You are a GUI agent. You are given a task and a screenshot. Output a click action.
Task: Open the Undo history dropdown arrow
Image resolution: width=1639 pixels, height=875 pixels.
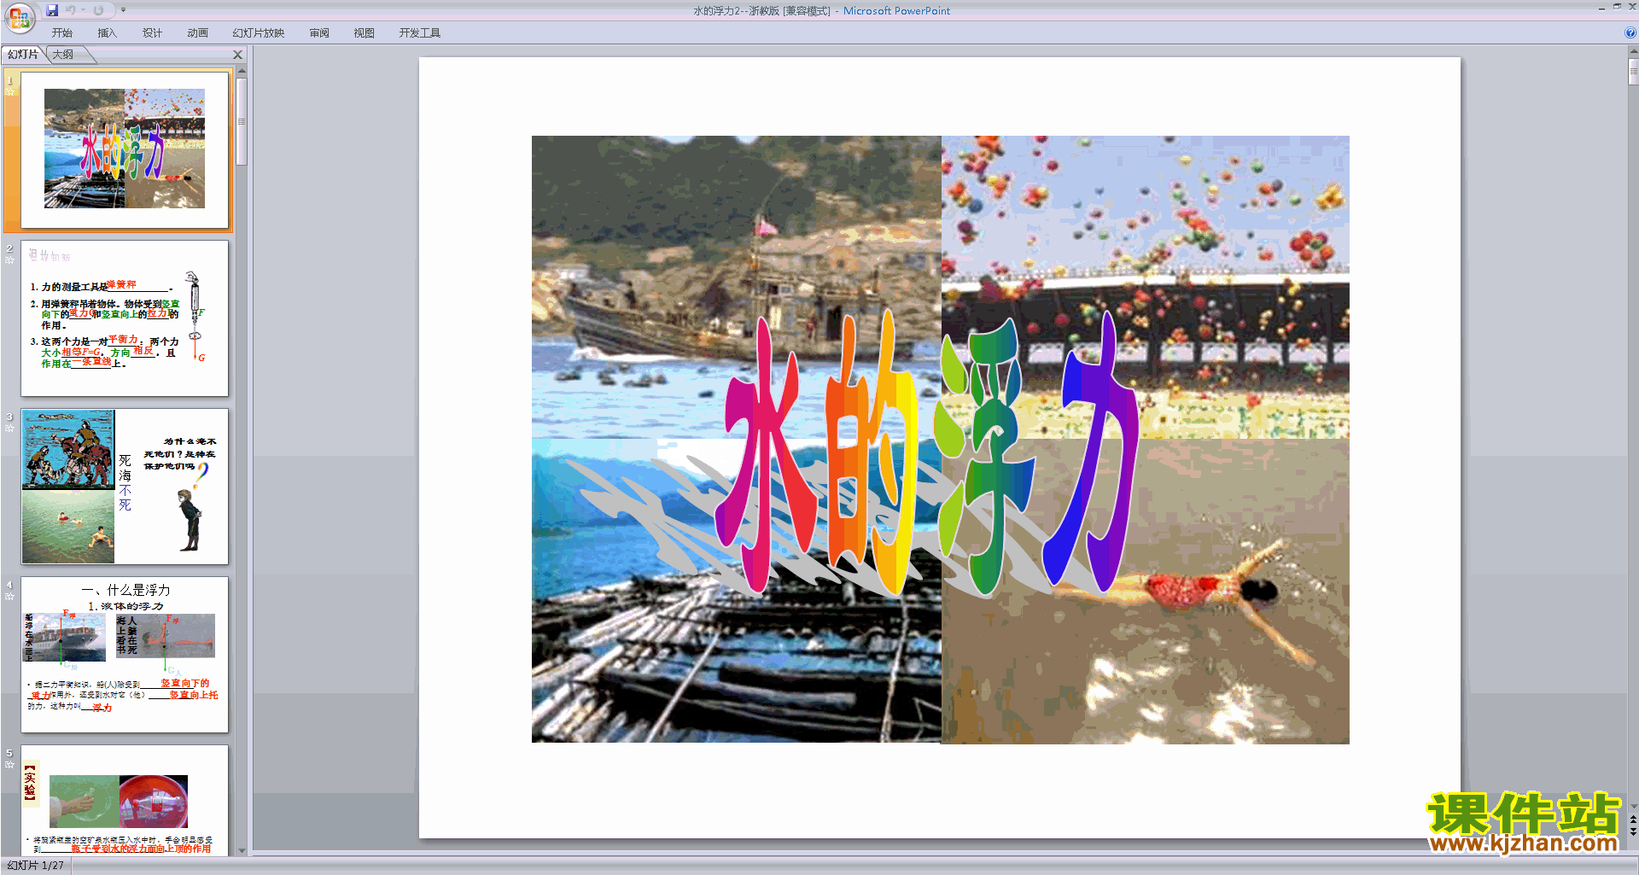83,10
